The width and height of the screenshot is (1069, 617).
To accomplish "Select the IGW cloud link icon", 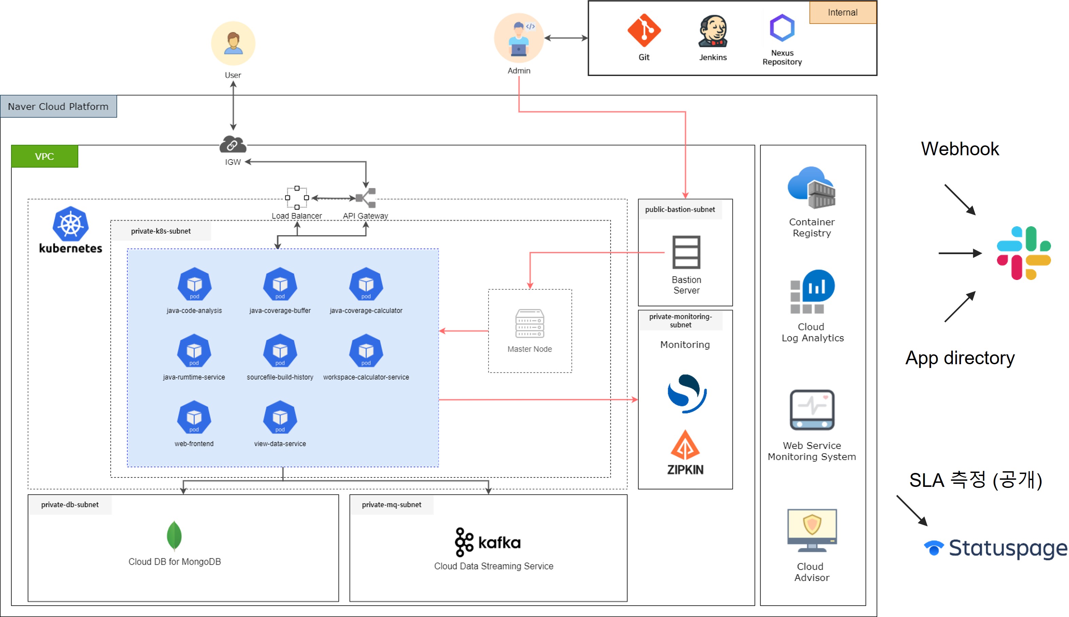I will click(233, 144).
